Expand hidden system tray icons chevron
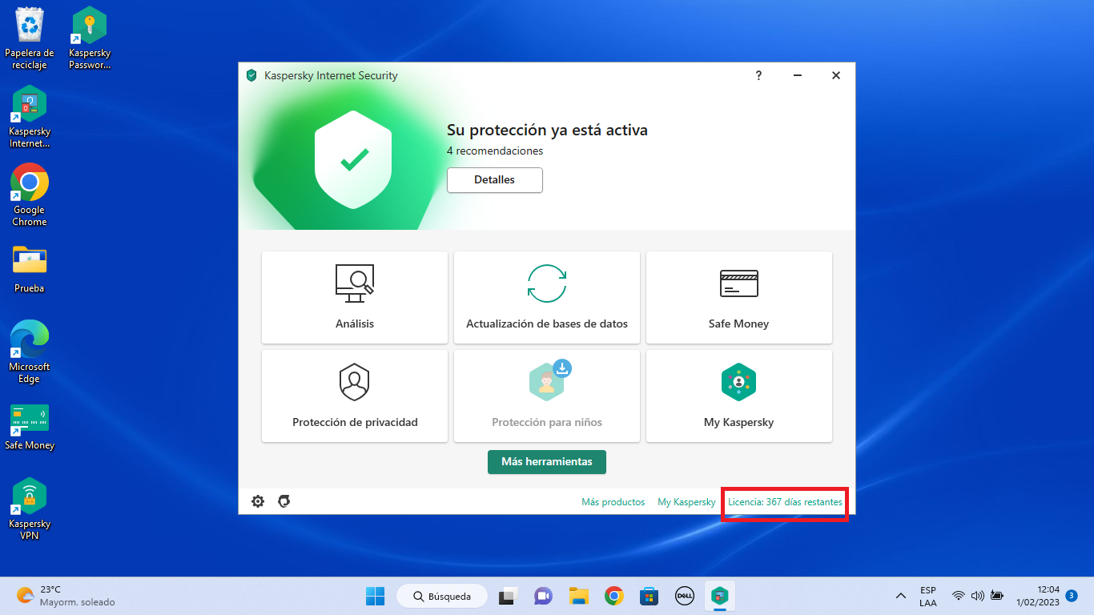 tap(901, 597)
